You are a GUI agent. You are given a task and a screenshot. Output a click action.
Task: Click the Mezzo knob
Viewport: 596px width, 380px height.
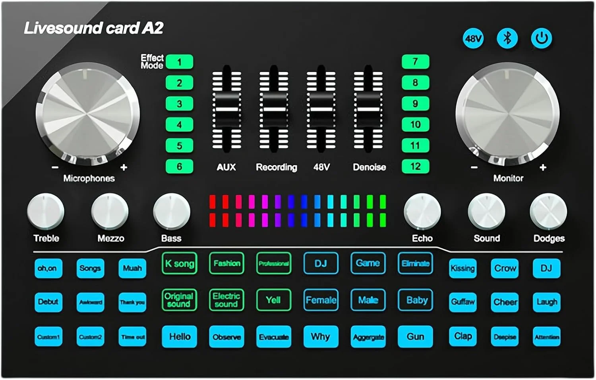point(110,212)
